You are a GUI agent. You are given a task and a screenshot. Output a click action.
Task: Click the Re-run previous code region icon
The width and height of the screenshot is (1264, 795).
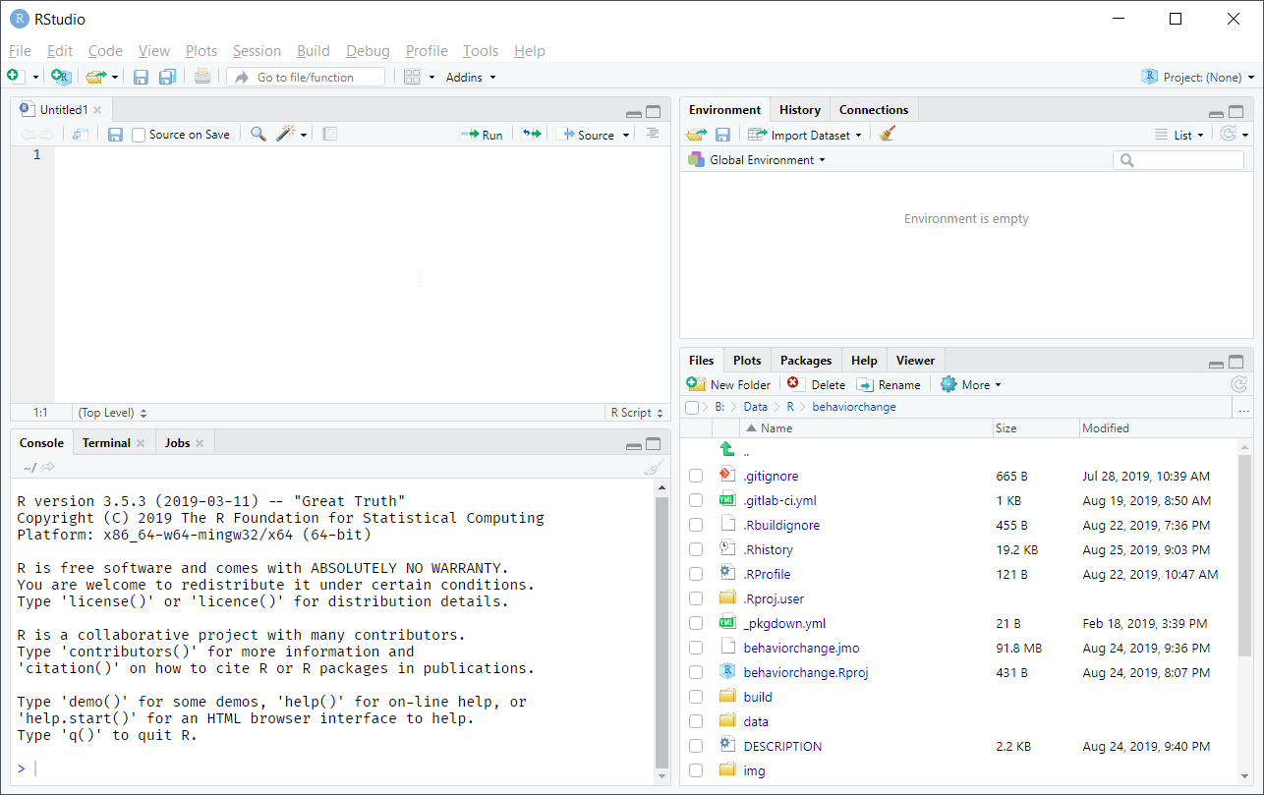[x=532, y=135]
